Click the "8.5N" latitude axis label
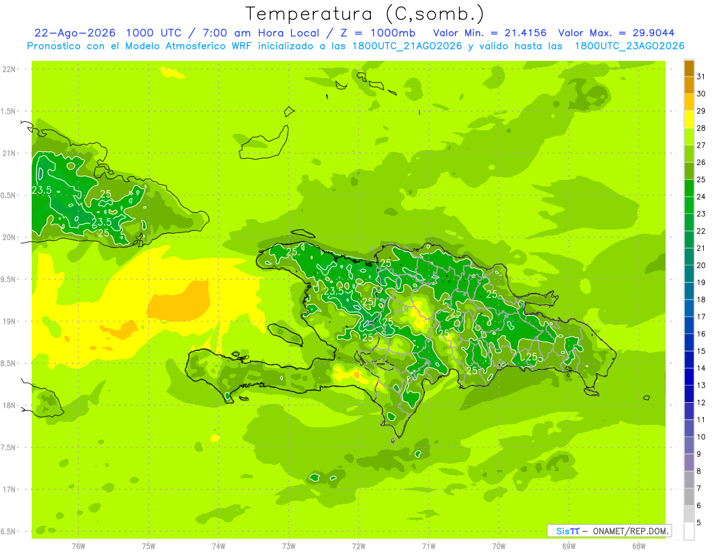This screenshot has height=554, width=717. (9, 363)
